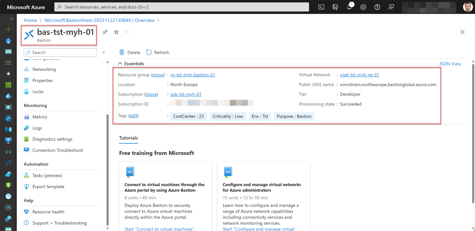Open Metrics under Monitoring
This screenshot has width=475, height=231.
click(x=40, y=117)
